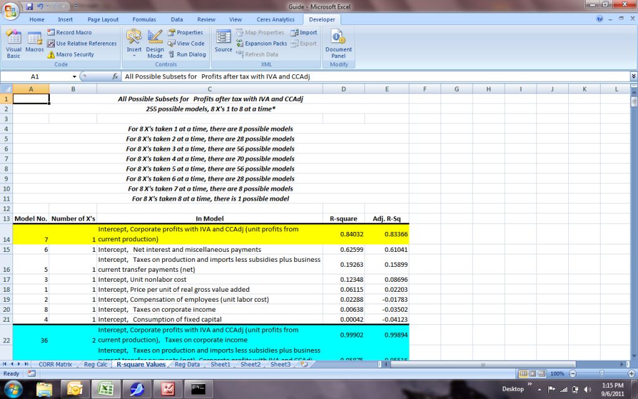Click the horizontal scrollbar
This screenshot has height=399, width=638.
[x=483, y=364]
